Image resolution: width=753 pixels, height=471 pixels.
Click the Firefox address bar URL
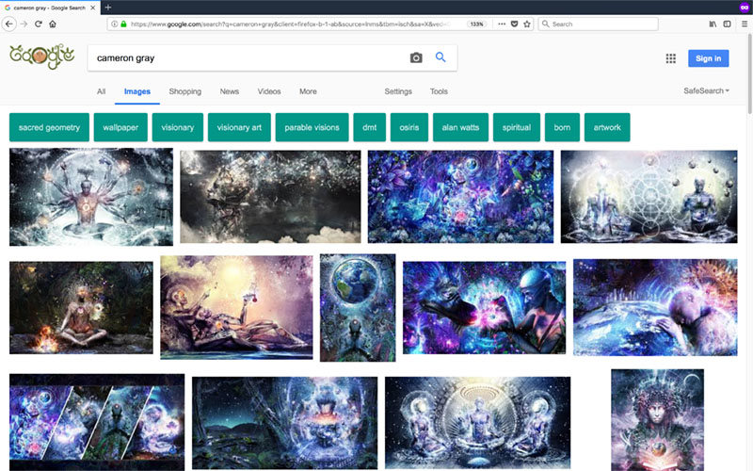(x=288, y=24)
